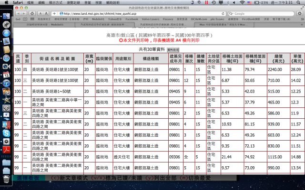Open iCal calendar in the Dock
305x190 pixels.
(x=6, y=75)
